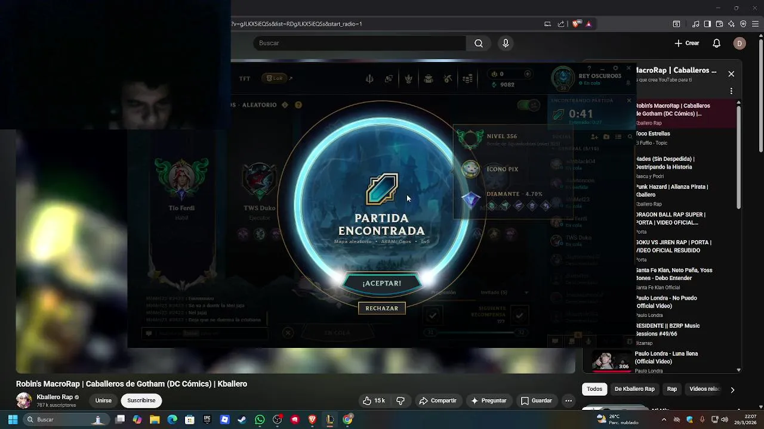This screenshot has width=764, height=429.
Task: Open the loot backpack icon in client
Action: tap(429, 79)
